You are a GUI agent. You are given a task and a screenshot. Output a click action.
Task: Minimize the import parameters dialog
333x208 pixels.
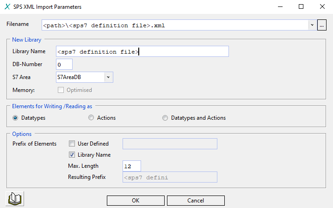pos(280,7)
